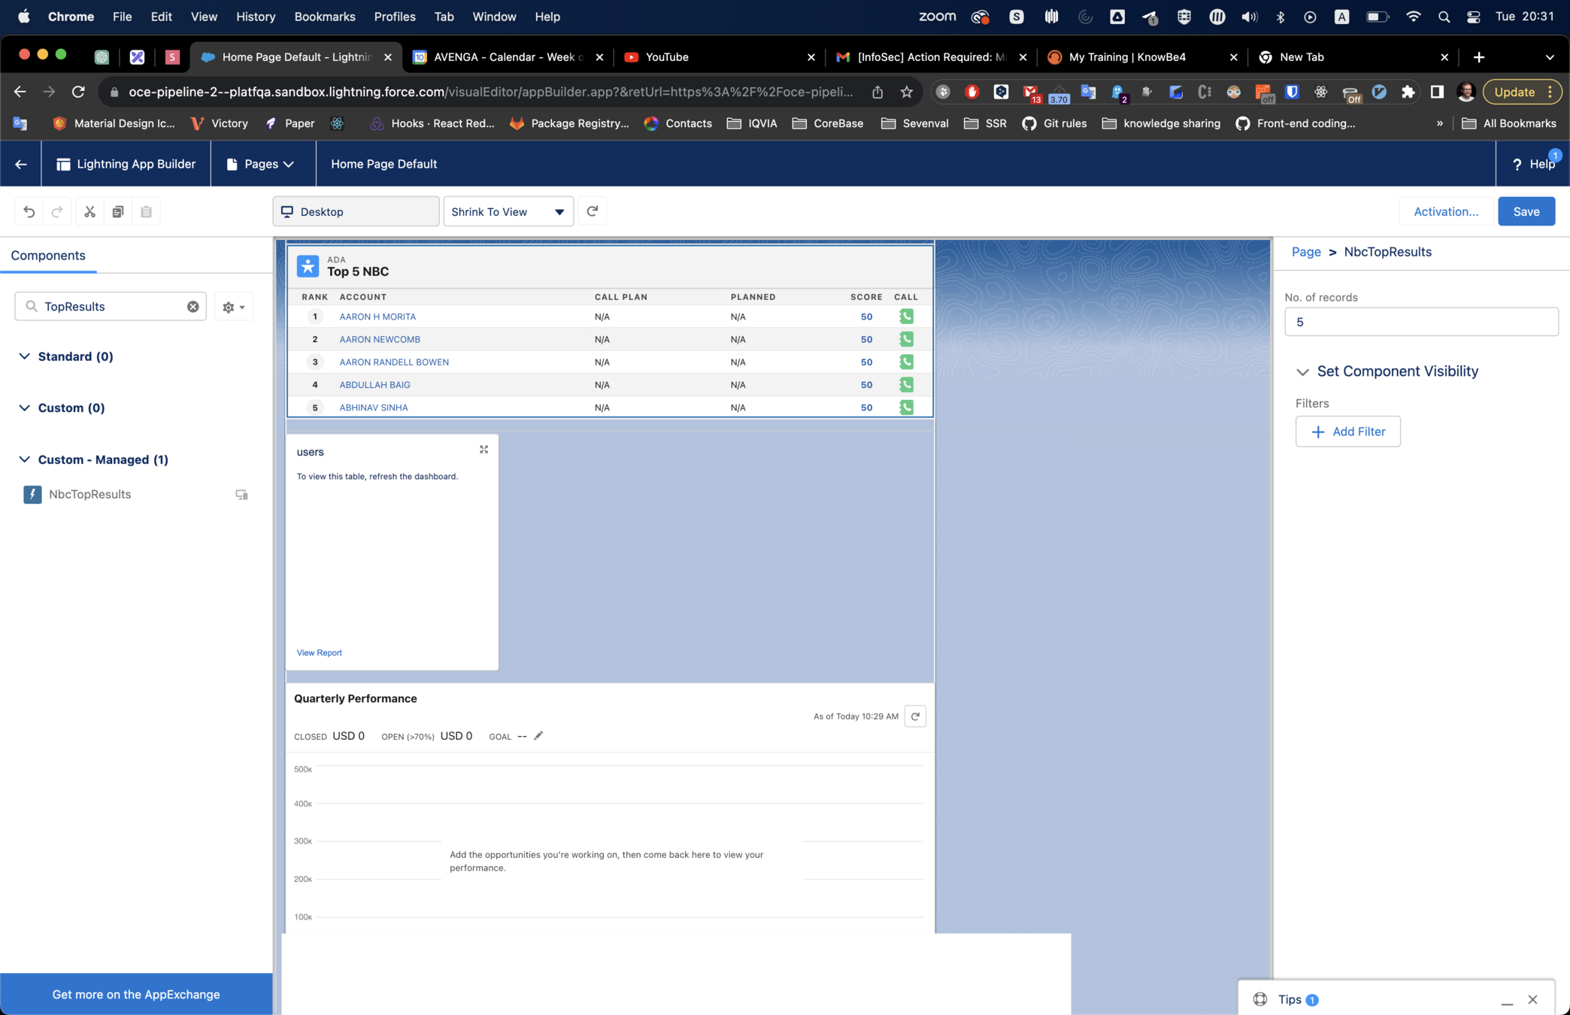
Task: Click the undo arrow in builder toolbar
Action: [29, 212]
